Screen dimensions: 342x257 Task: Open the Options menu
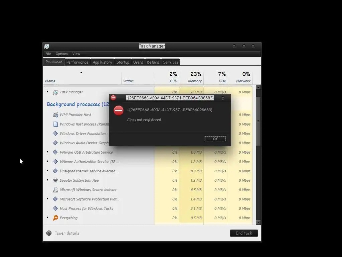62,54
